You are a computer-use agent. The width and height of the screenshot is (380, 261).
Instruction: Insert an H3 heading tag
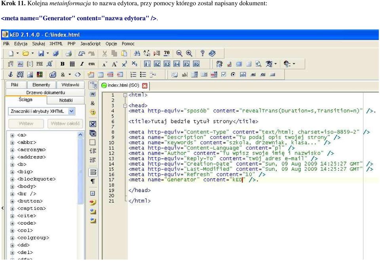[167, 64]
